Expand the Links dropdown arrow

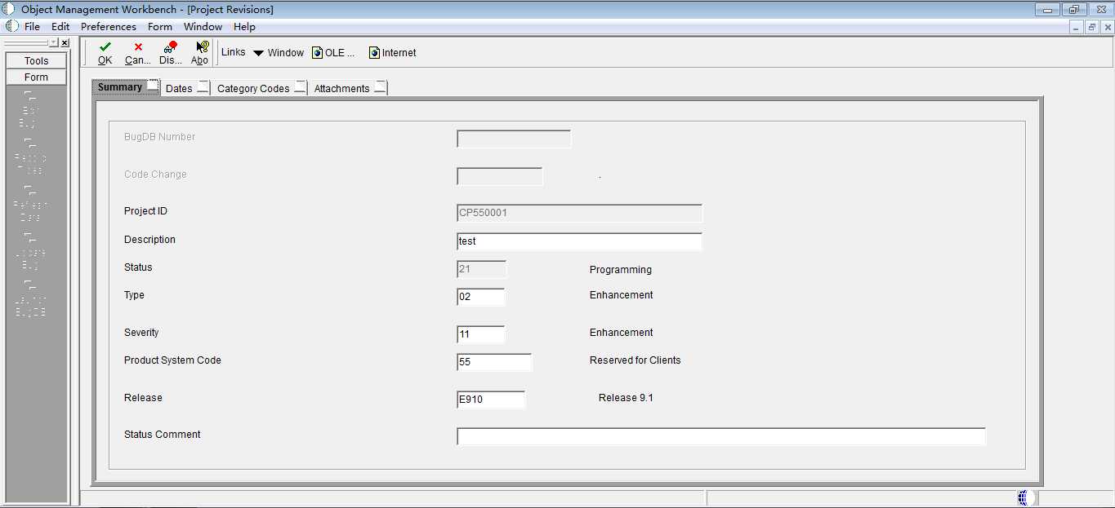tap(258, 53)
